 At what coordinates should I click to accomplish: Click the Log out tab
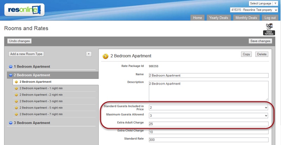coord(270,18)
